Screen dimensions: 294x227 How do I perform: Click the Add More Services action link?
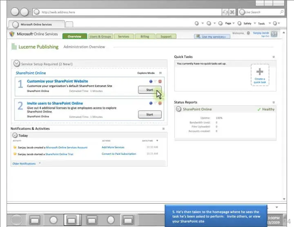tap(113, 147)
